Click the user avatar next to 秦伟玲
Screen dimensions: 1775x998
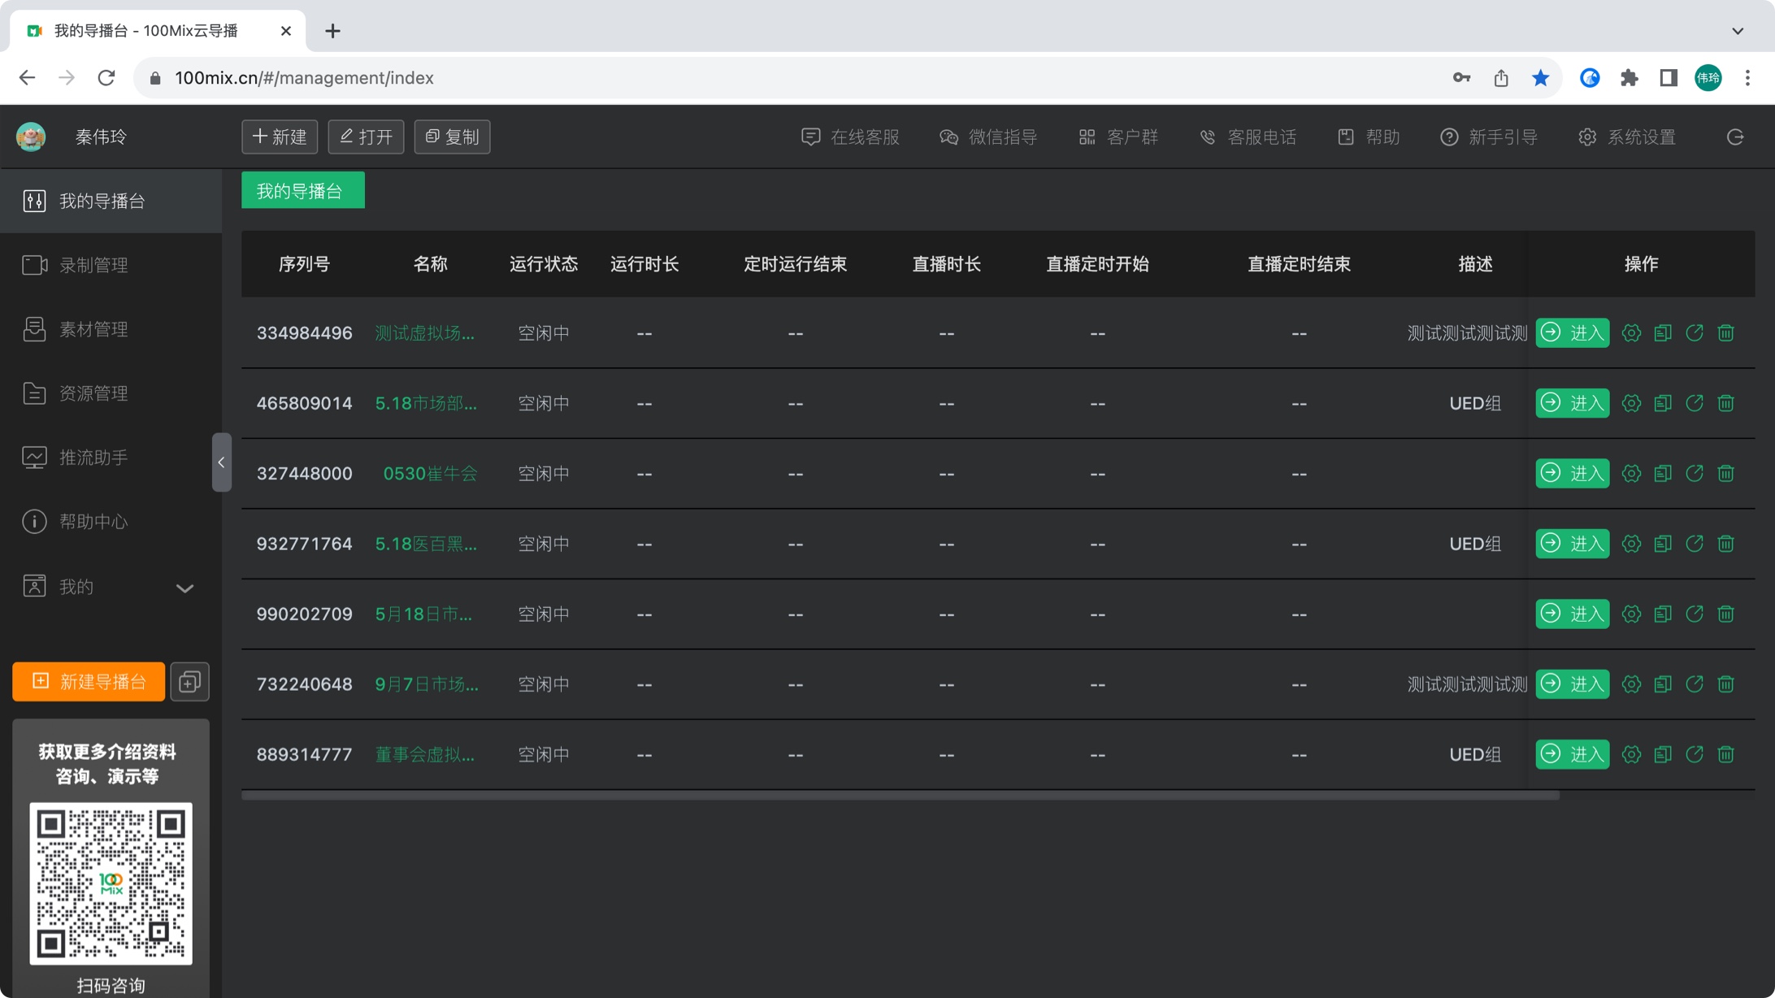(31, 137)
